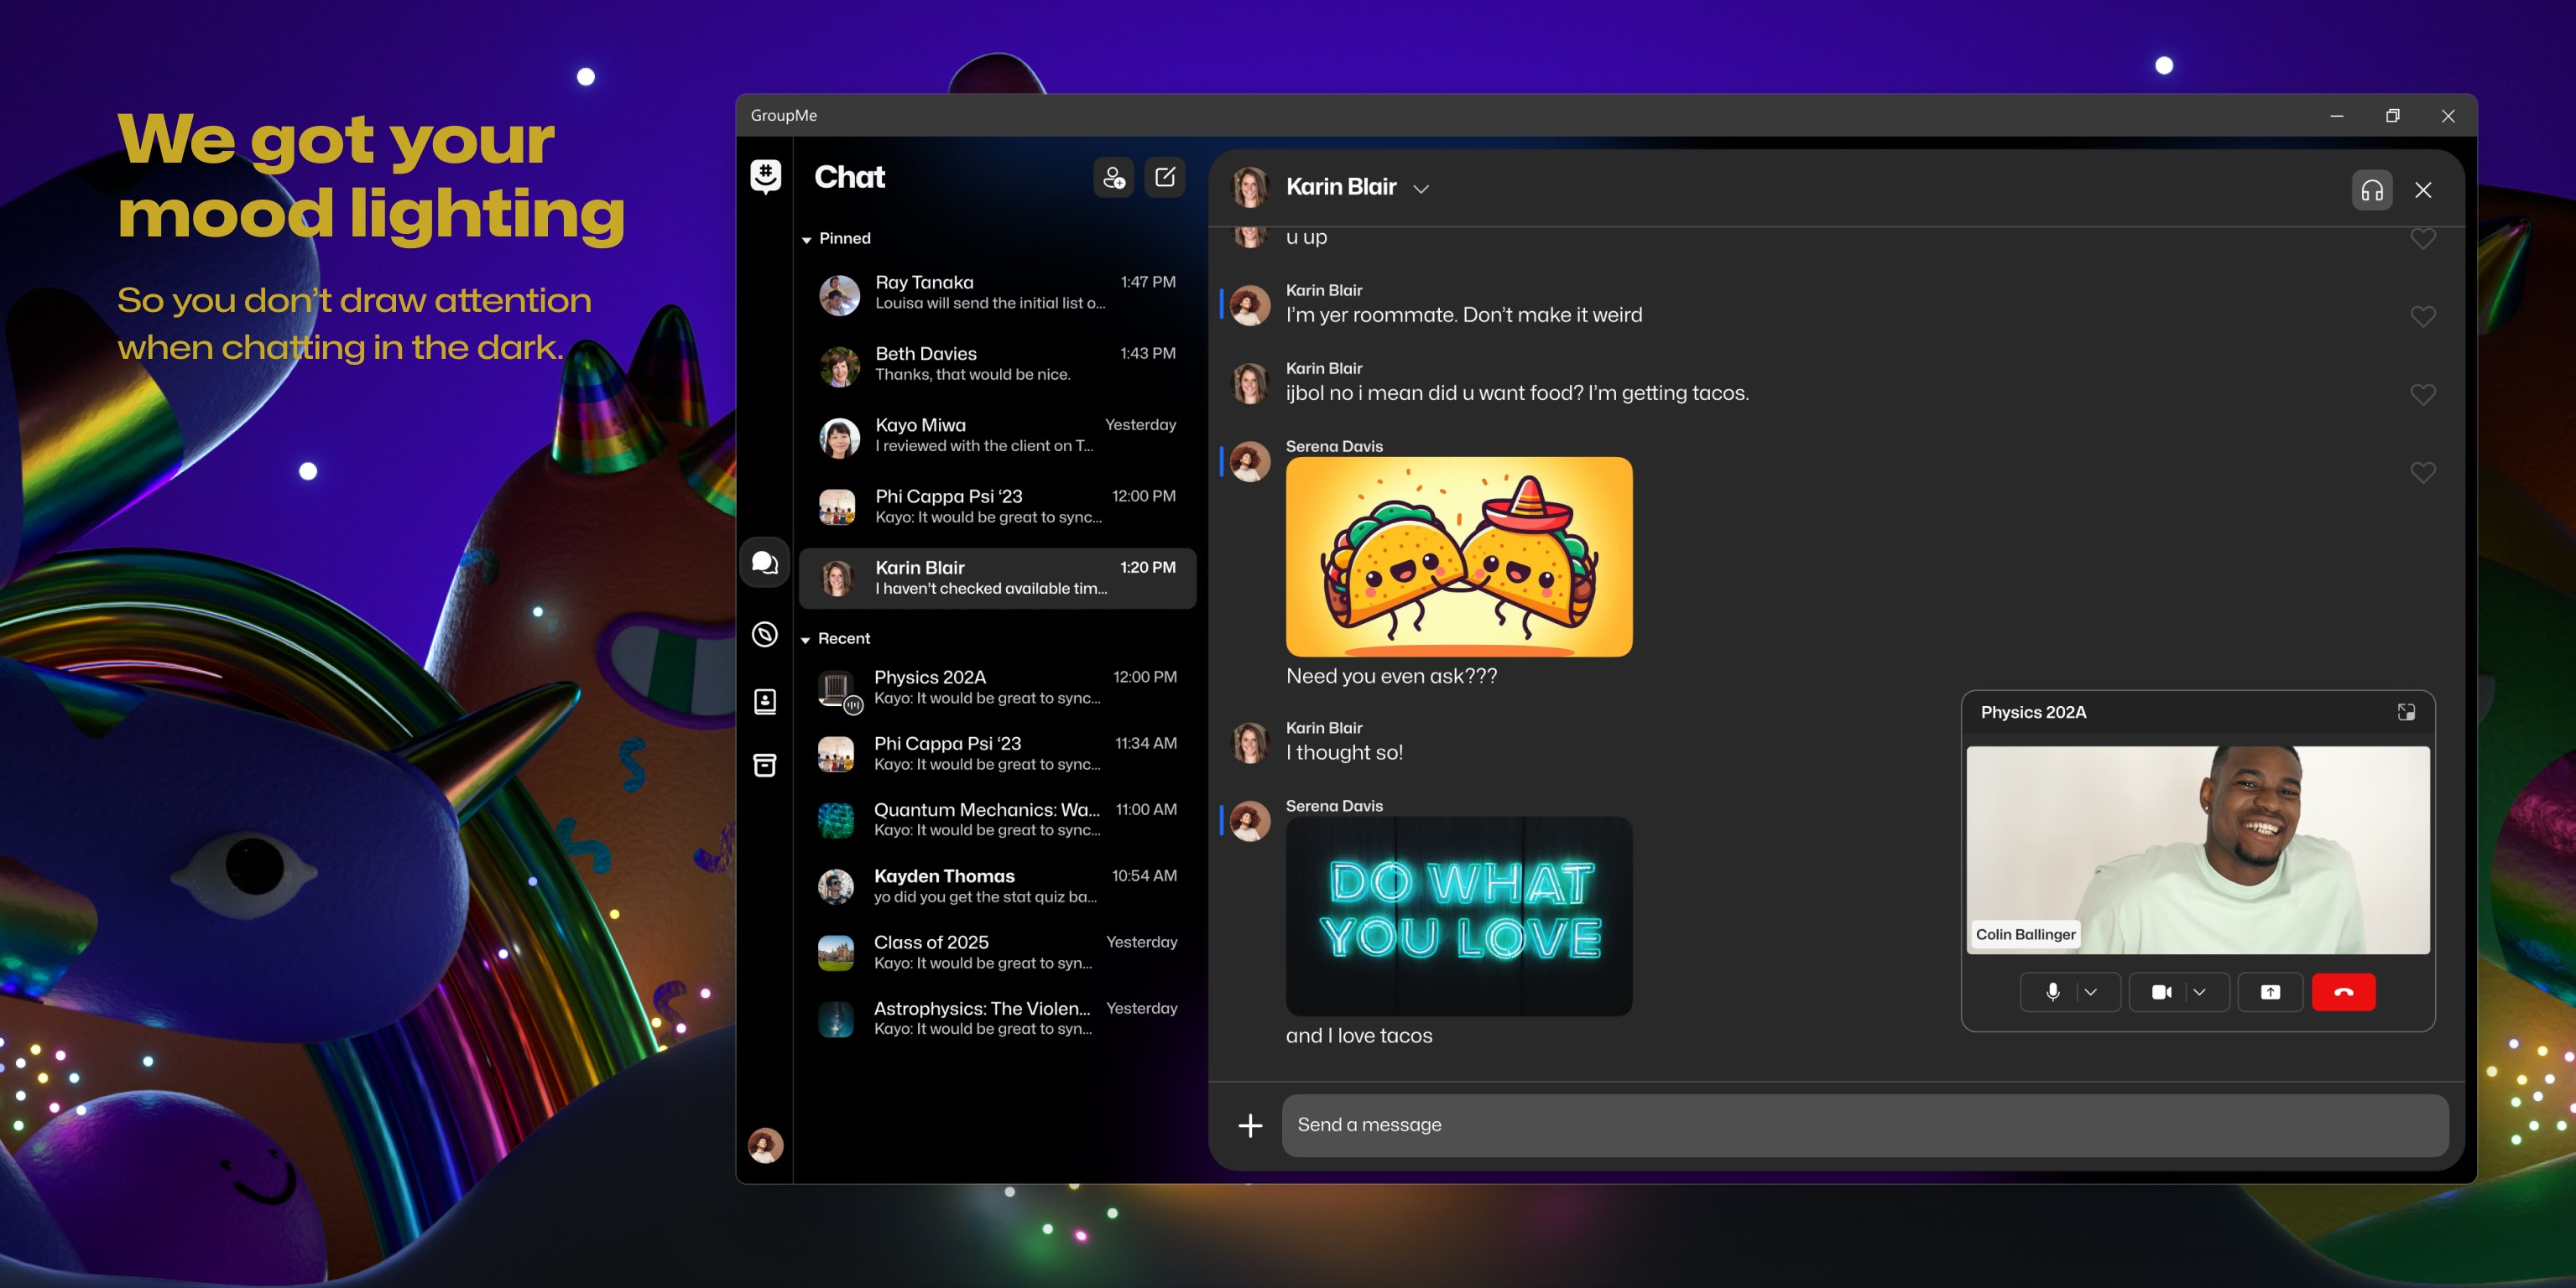The height and width of the screenshot is (1288, 2576).
Task: Mute the microphone in the call
Action: coord(2053,992)
